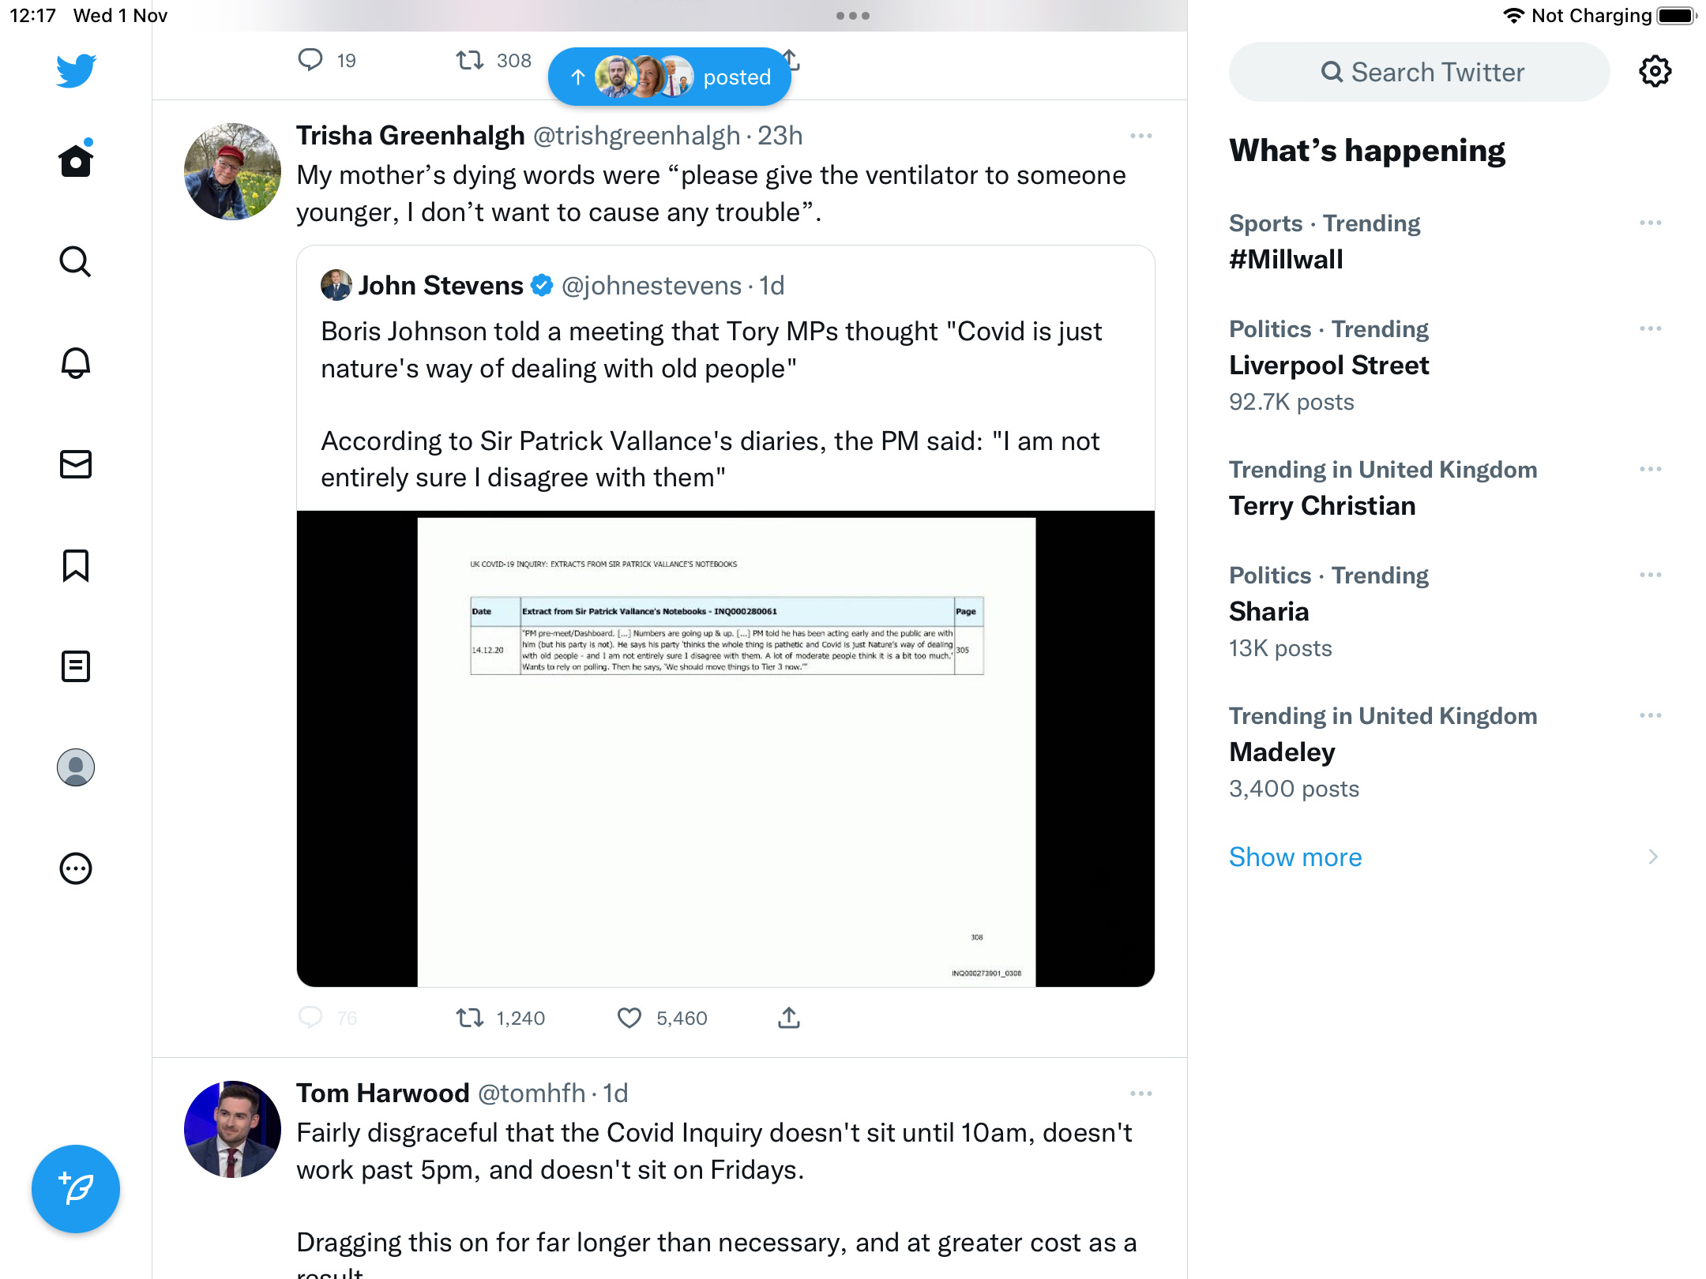Open the Profile avatar icon in sidebar

click(76, 767)
